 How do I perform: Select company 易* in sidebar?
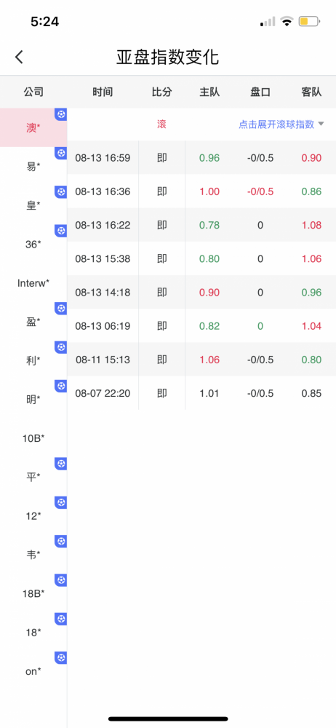33,166
